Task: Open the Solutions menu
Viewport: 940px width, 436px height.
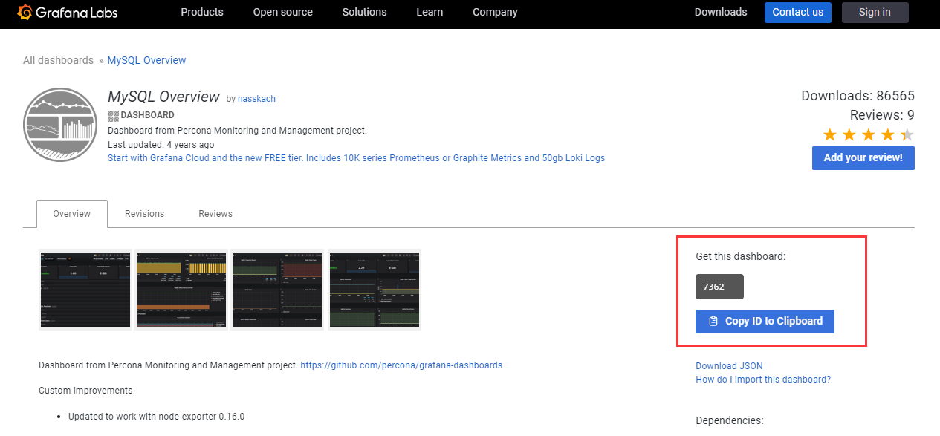Action: (364, 12)
